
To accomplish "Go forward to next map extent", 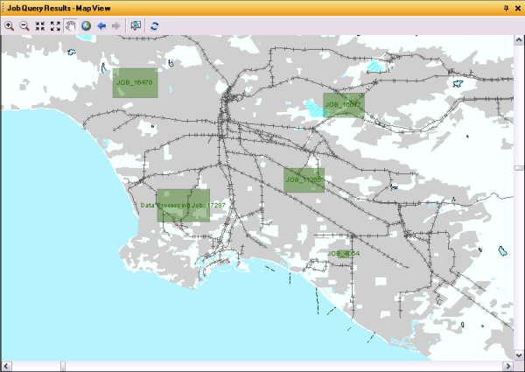I will (116, 26).
